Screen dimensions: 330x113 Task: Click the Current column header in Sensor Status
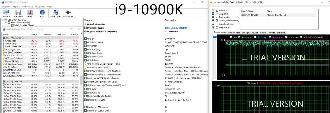point(31,34)
